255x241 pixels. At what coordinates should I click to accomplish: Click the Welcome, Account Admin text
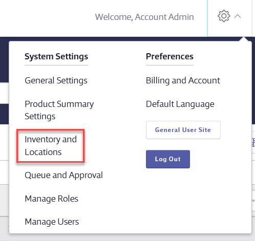(144, 17)
